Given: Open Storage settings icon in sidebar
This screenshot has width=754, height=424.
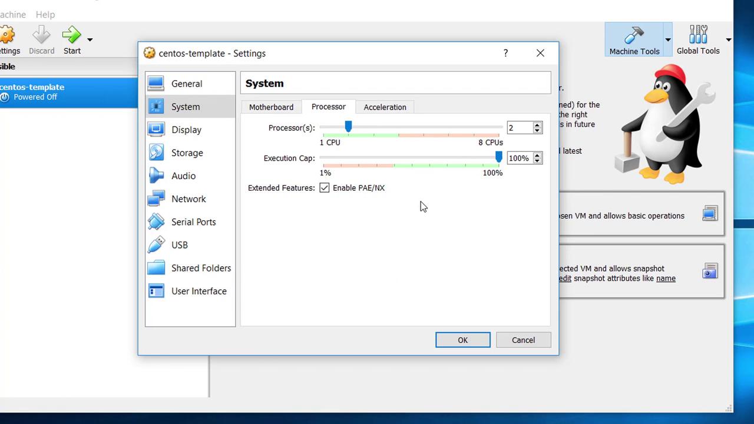Looking at the screenshot, I should (156, 153).
